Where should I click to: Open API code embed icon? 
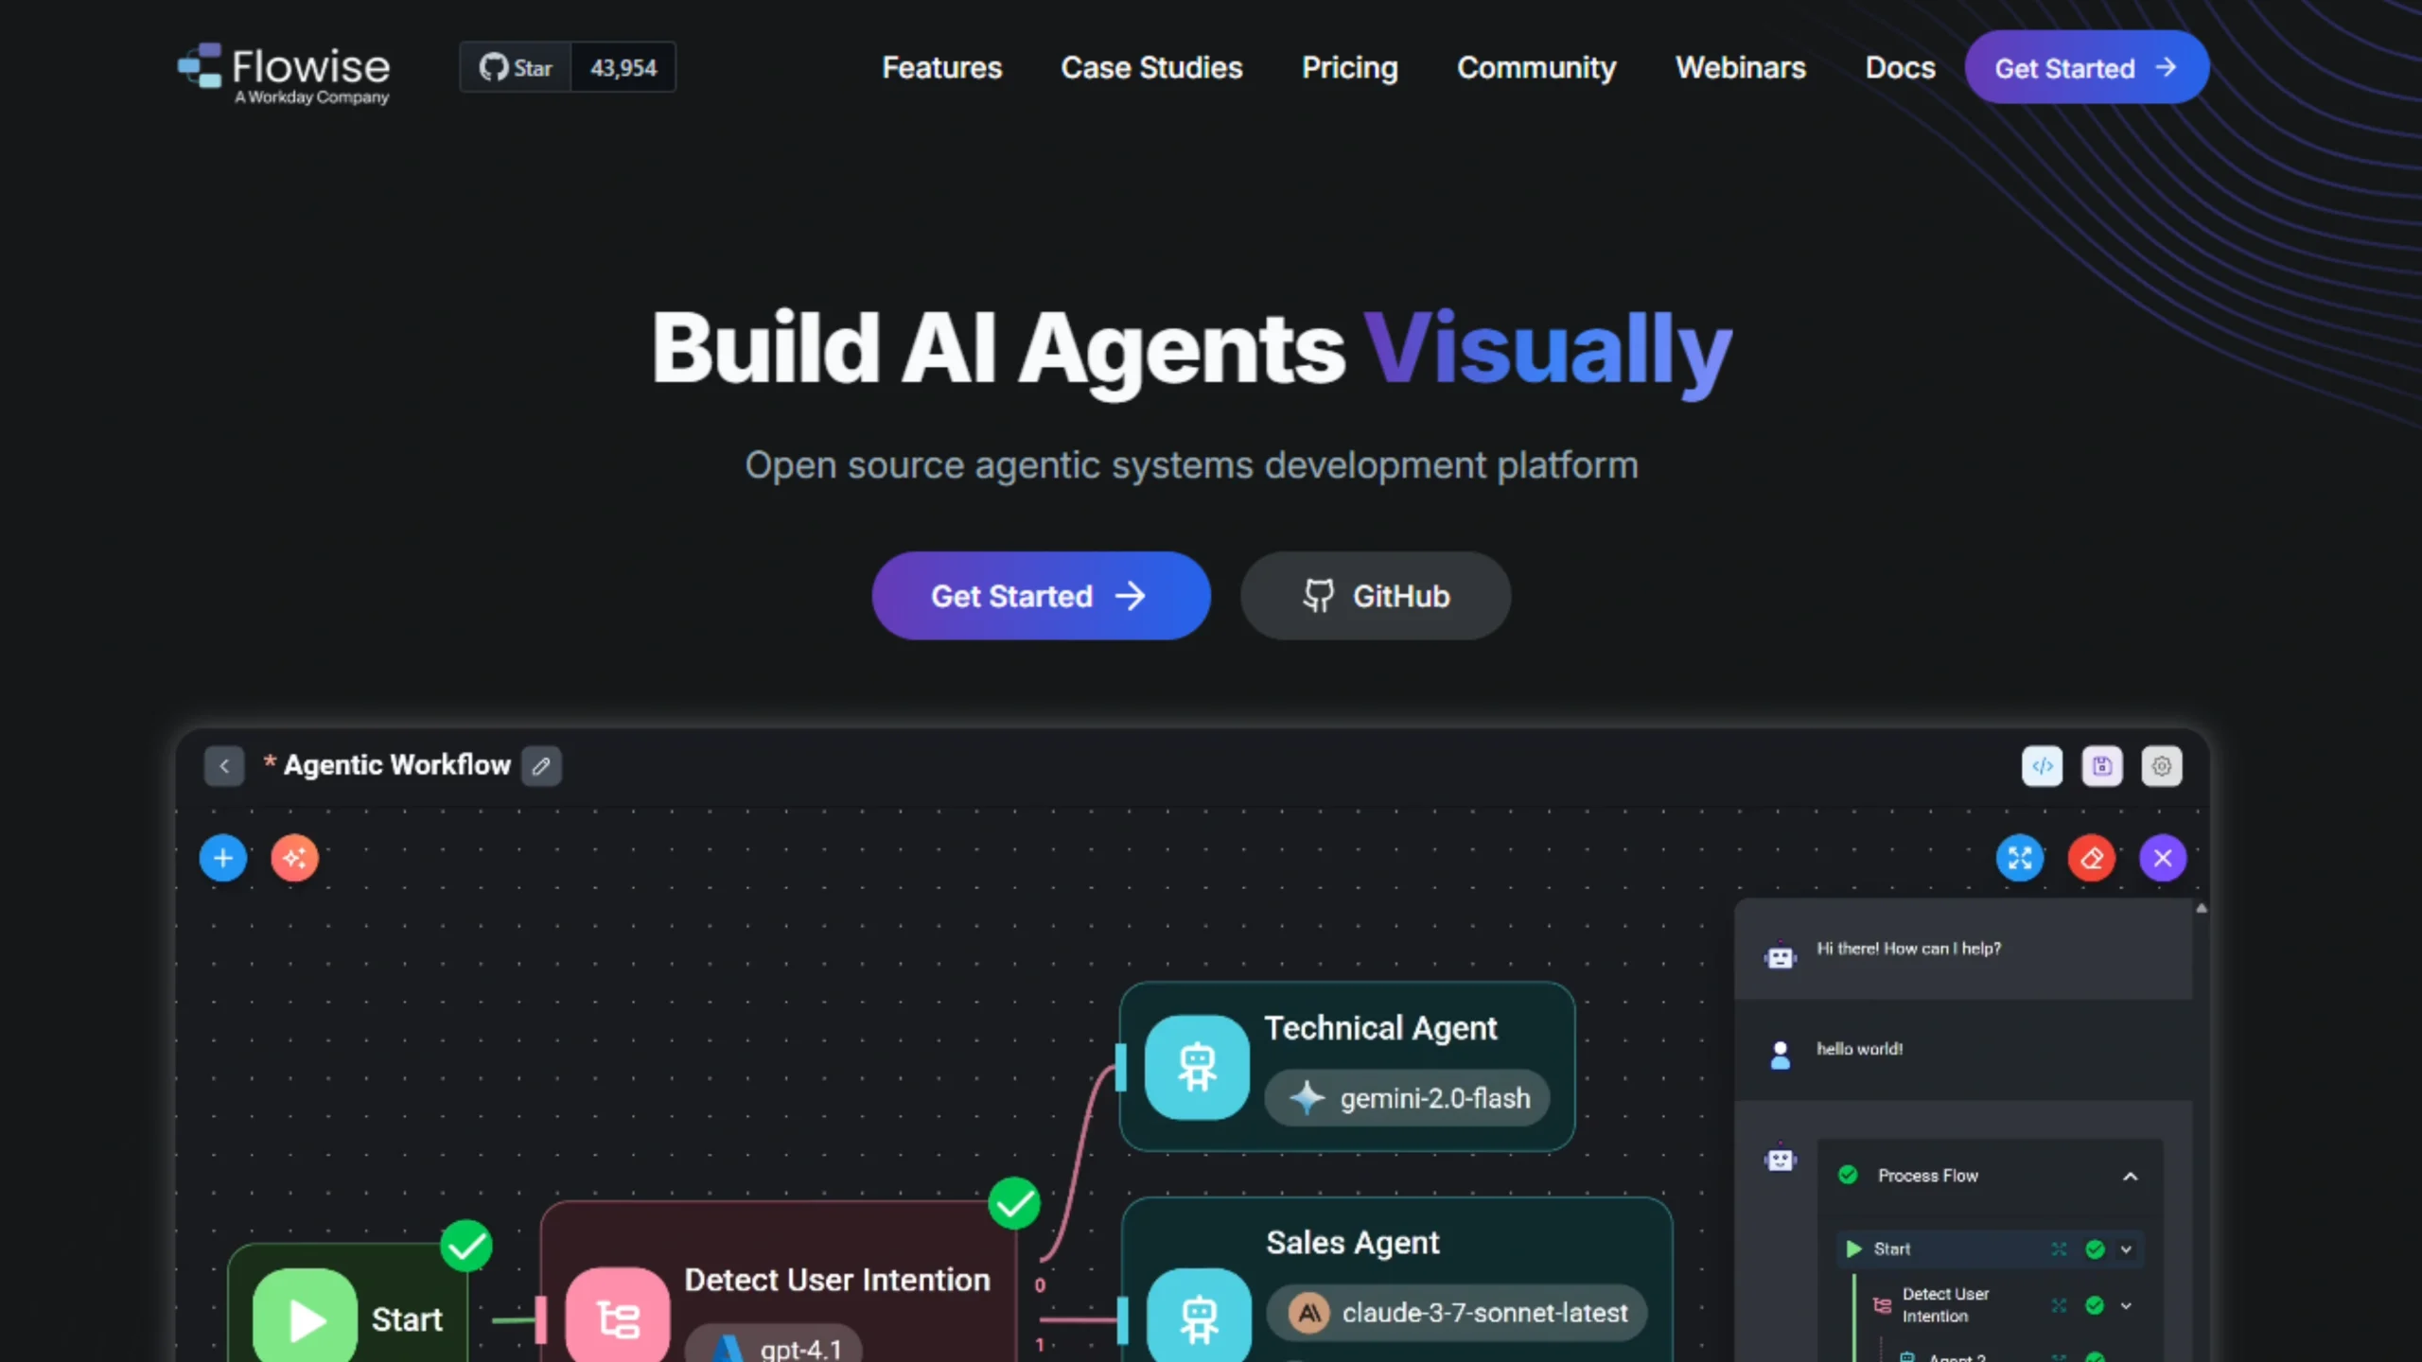point(2042,766)
